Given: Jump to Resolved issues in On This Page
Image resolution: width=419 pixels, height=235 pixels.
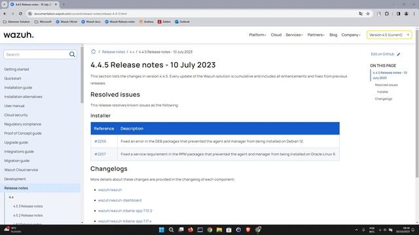Looking at the screenshot, I should coord(386,85).
